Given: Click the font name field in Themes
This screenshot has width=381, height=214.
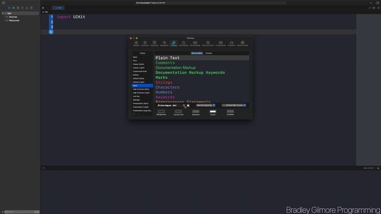Looking at the screenshot, I should (169, 105).
